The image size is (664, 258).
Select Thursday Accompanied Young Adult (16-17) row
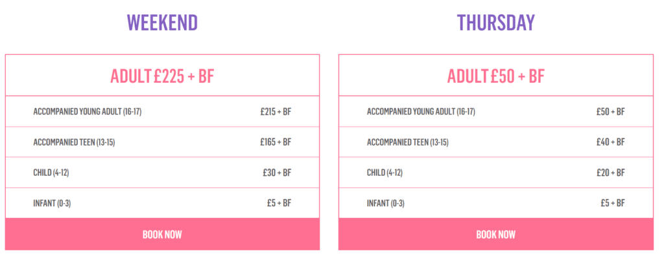(496, 111)
